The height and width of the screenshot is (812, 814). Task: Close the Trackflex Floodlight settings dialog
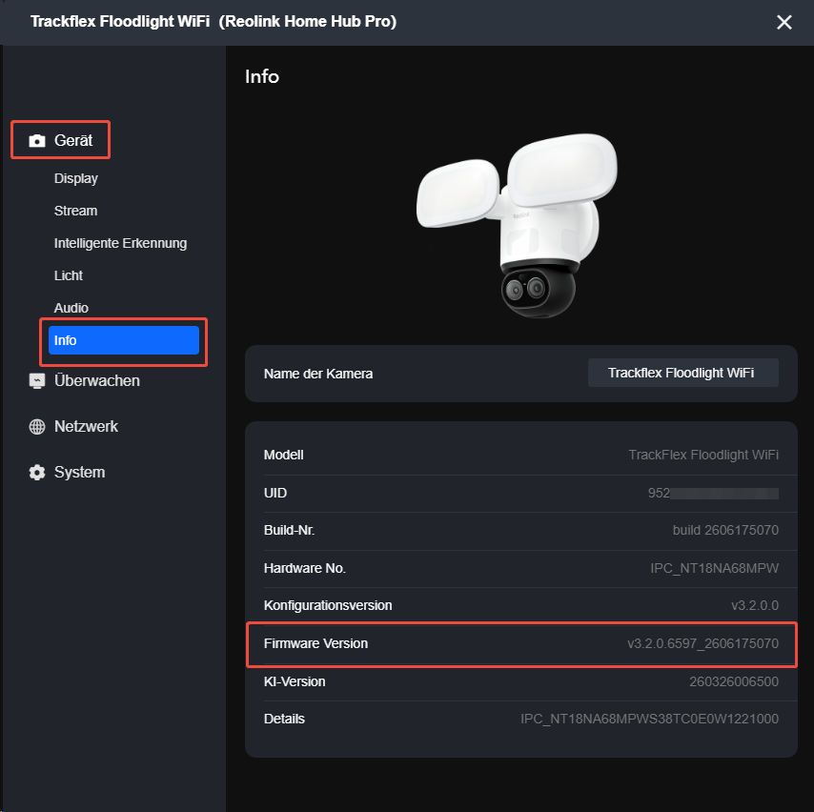pyautogui.click(x=783, y=22)
